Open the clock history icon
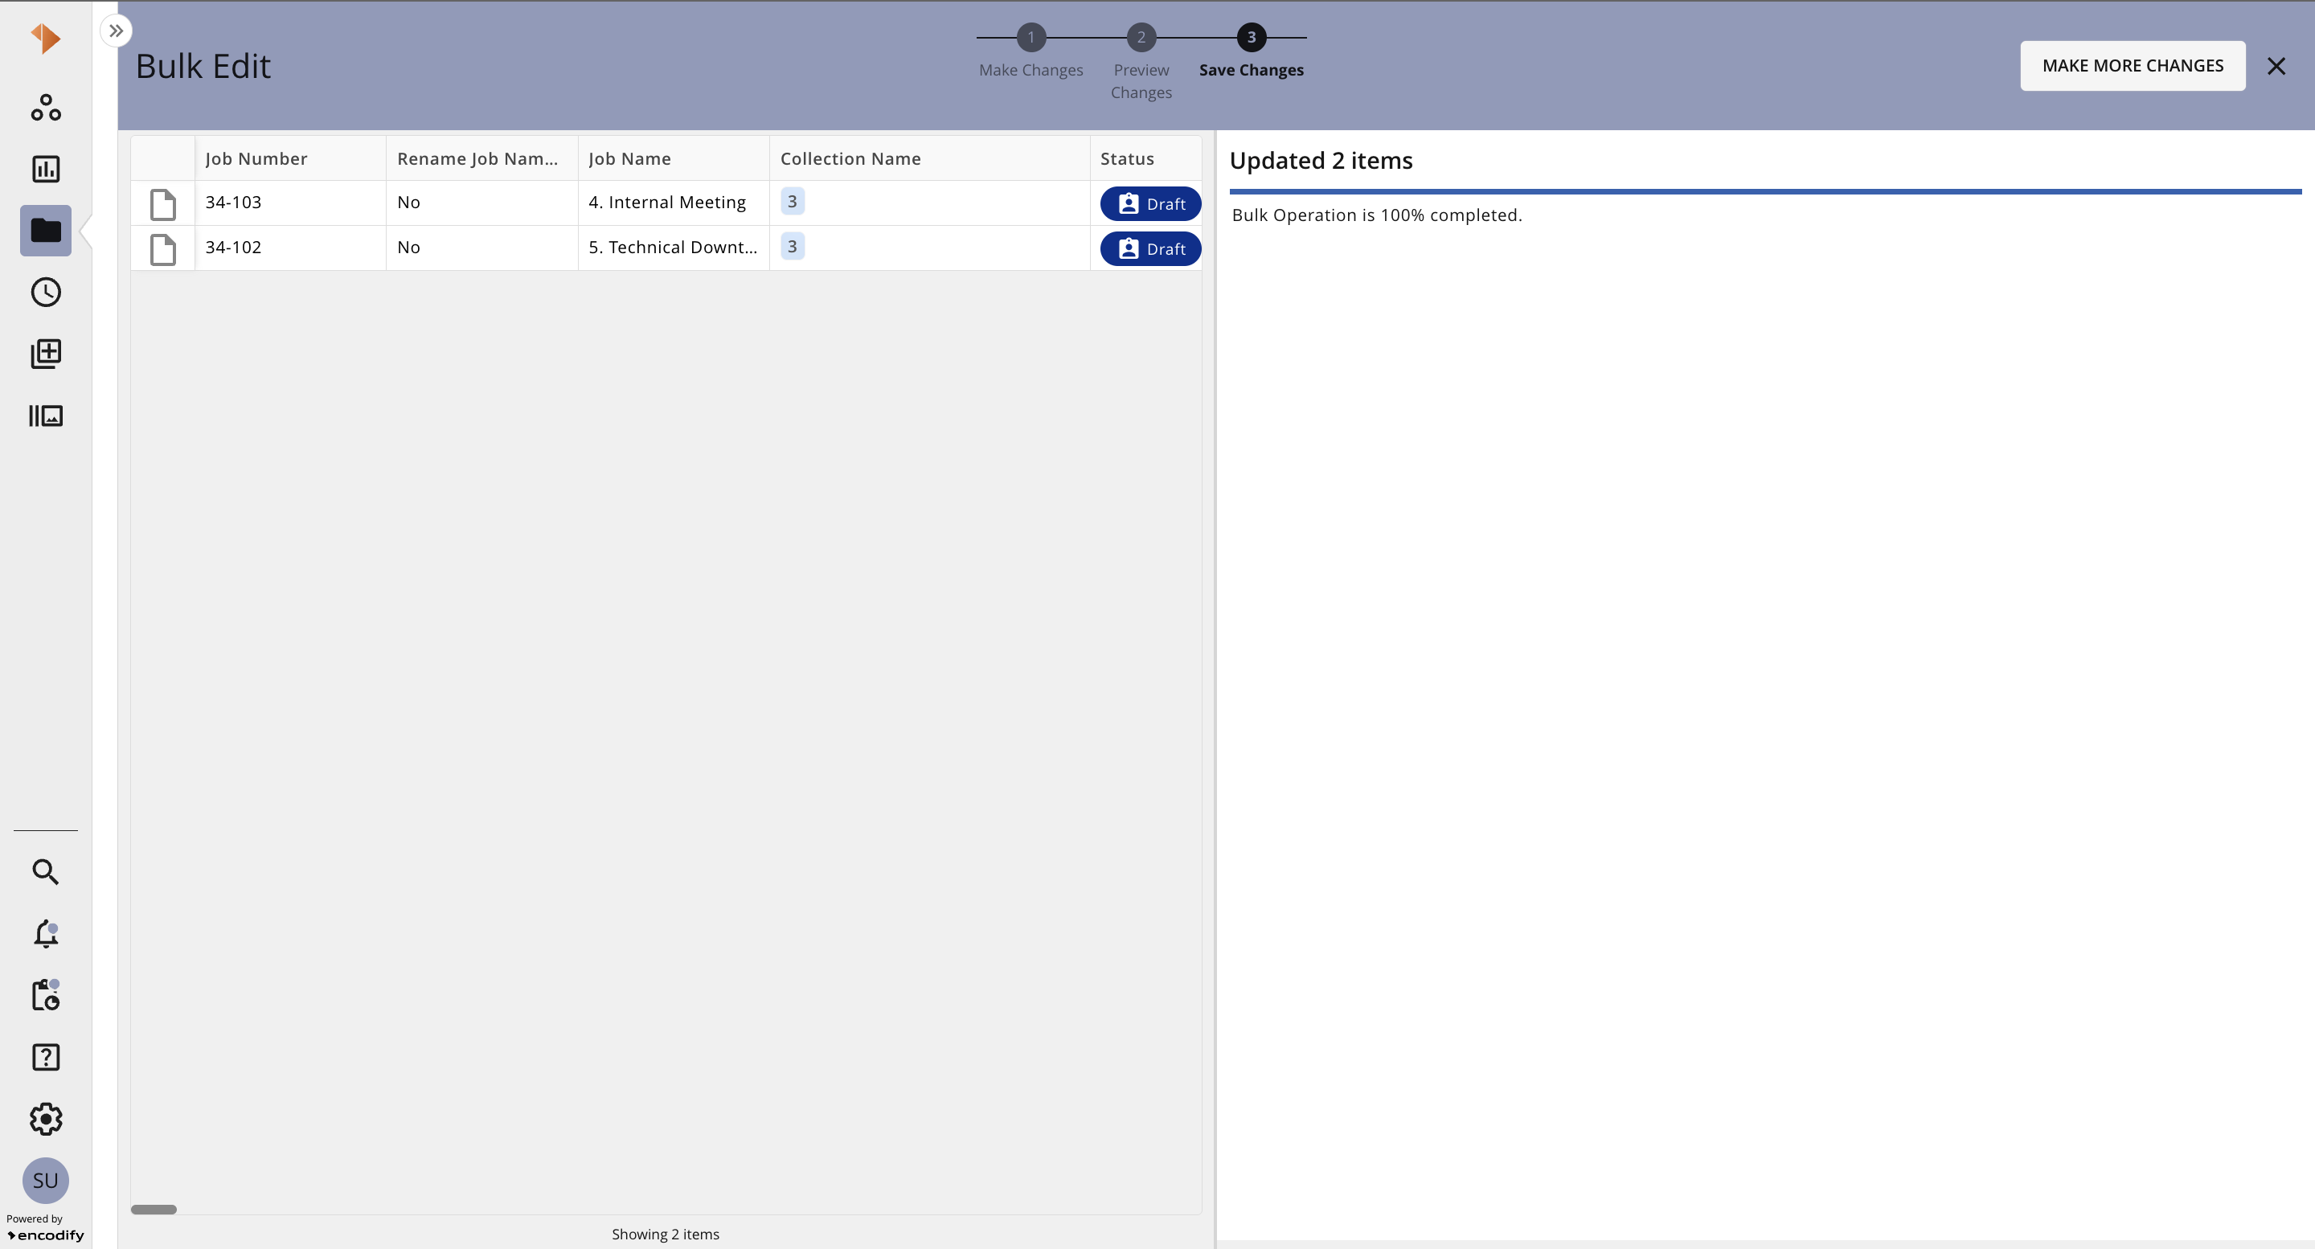The image size is (2315, 1249). 46,292
